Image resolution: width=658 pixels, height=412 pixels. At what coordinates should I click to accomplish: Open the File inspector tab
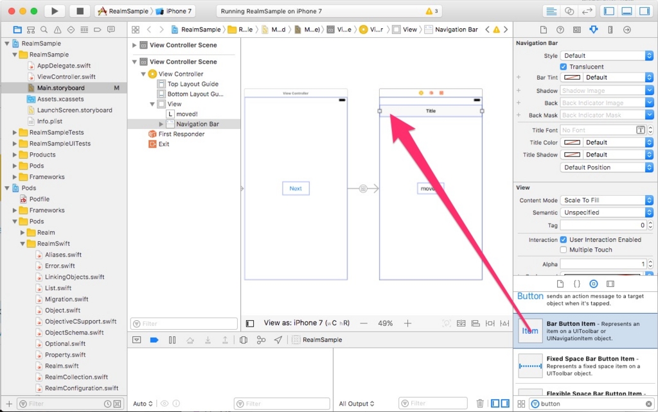click(544, 30)
